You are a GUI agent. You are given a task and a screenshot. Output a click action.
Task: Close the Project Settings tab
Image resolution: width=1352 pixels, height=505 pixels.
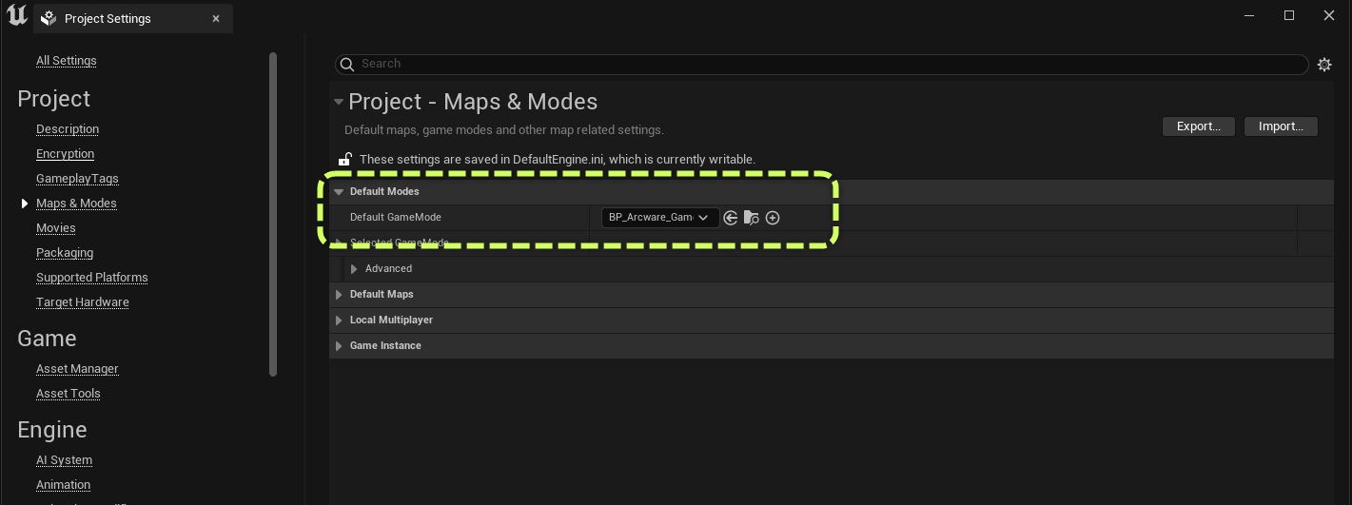[216, 18]
